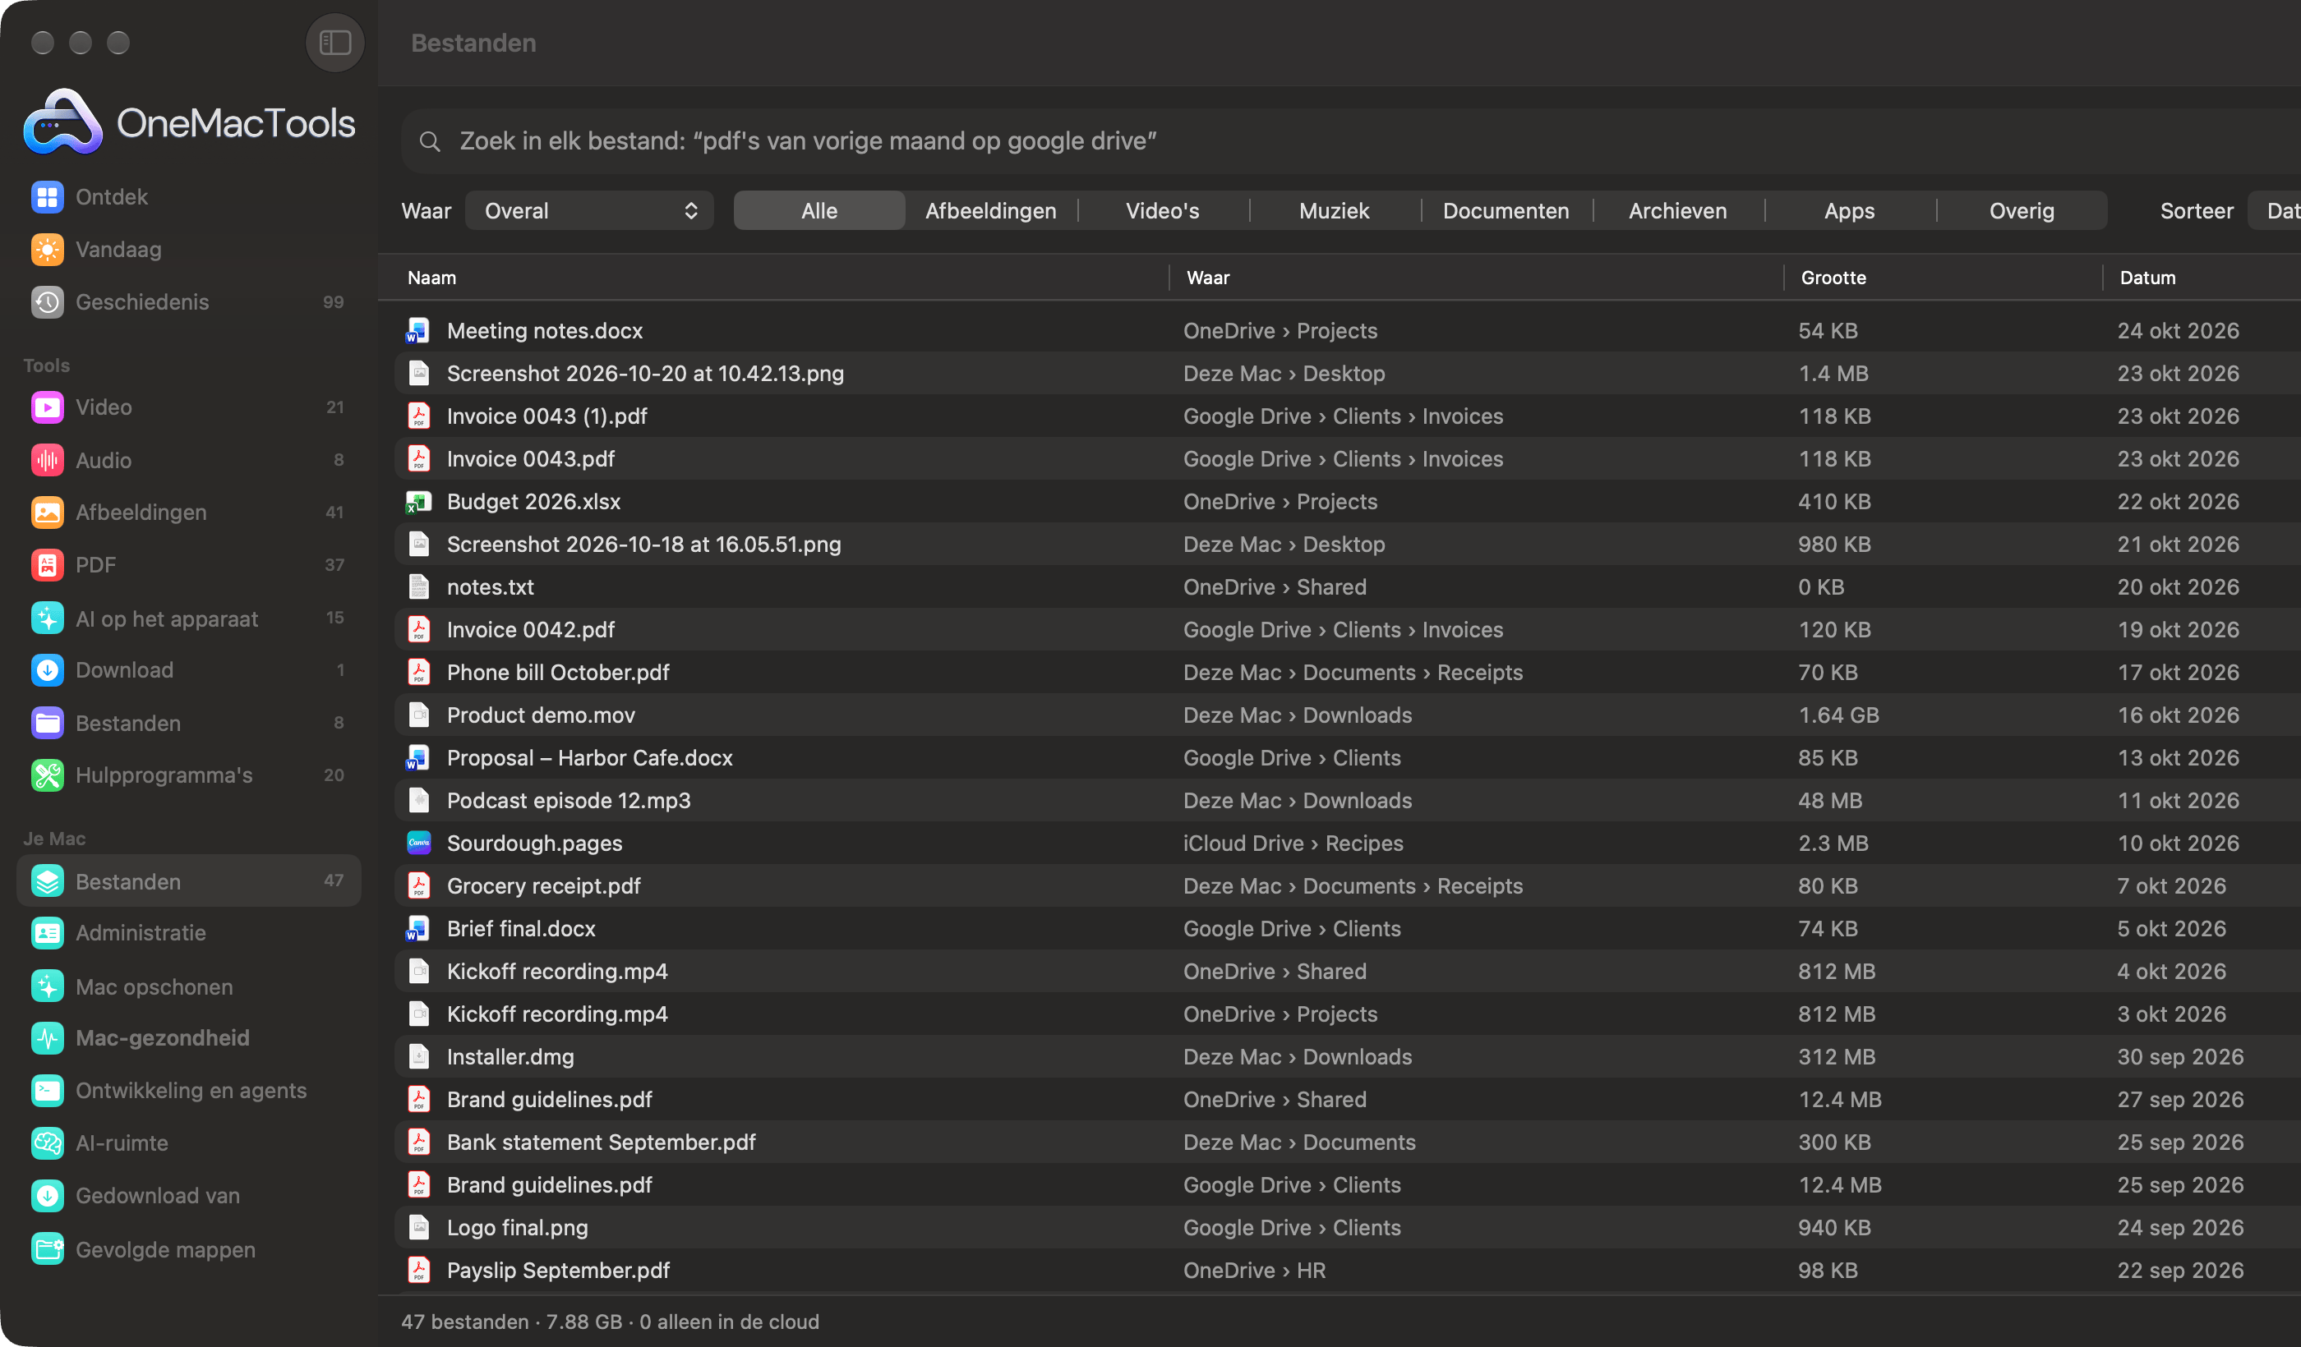
Task: Sort by the Grootte column header
Action: 1833,278
